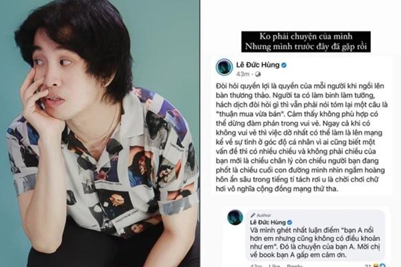Image resolution: width=401 pixels, height=267 pixels.
Task: Click the Author label above the commenter name
Action: [264, 215]
